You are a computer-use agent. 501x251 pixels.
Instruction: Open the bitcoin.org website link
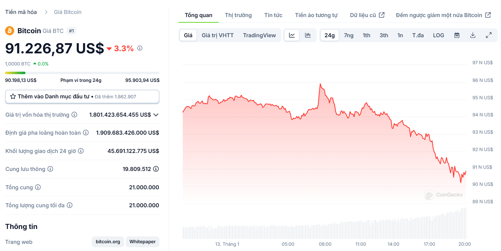click(108, 242)
